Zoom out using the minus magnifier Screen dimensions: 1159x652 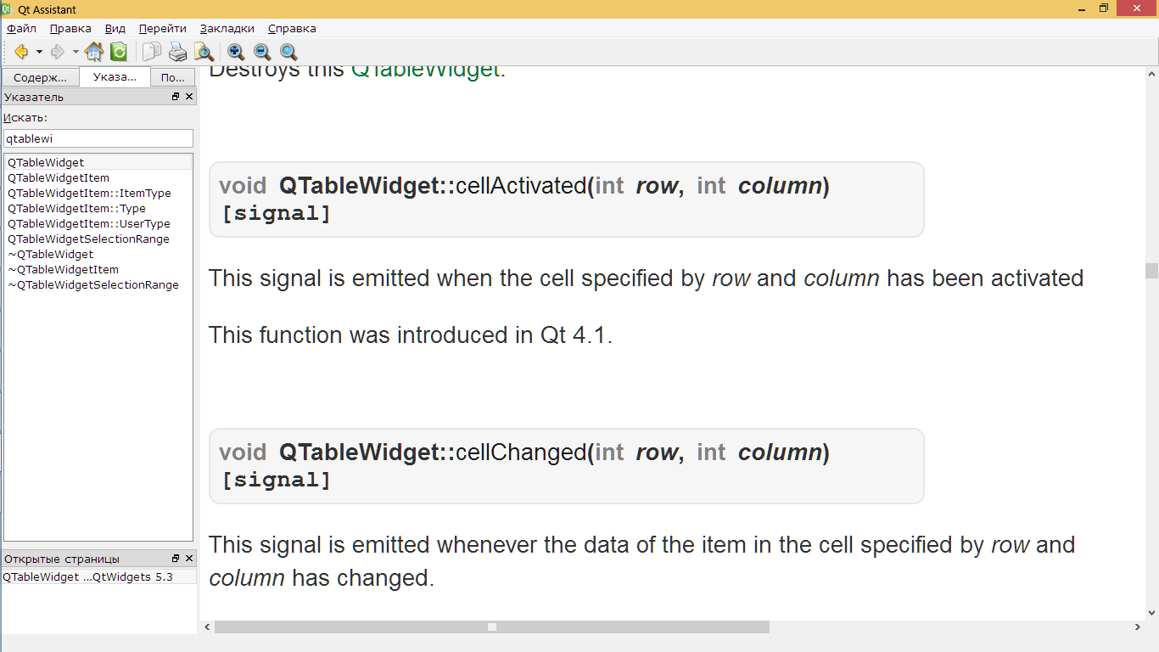pyautogui.click(x=262, y=52)
